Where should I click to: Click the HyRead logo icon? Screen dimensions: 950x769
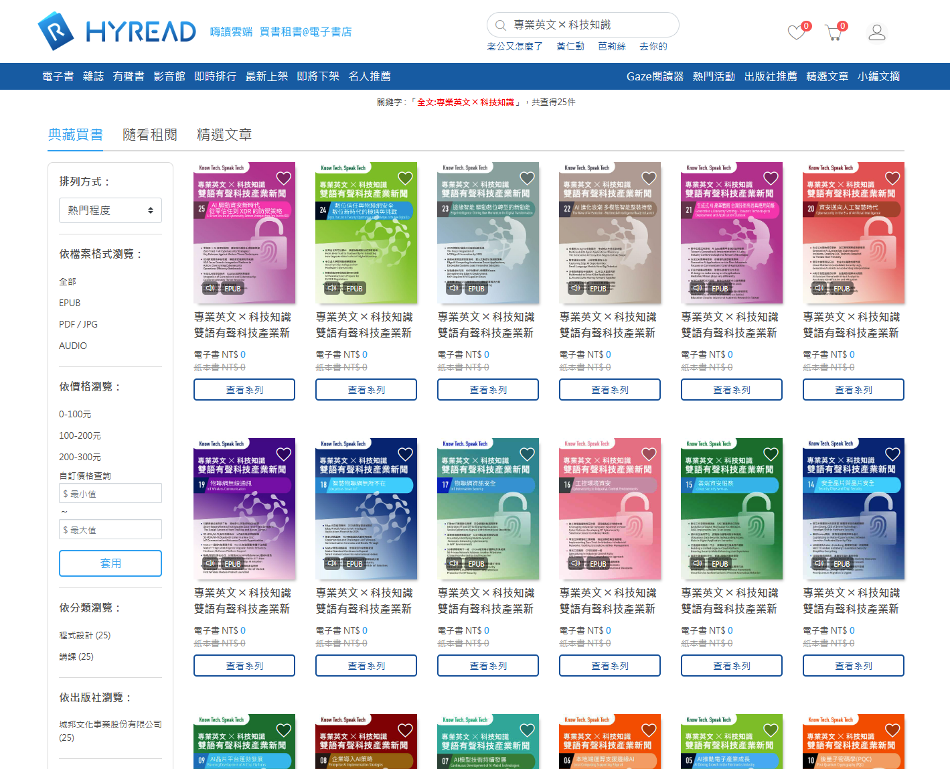[x=56, y=31]
